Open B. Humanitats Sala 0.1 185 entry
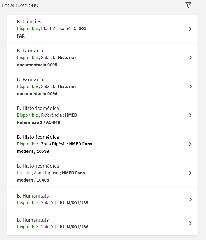This screenshot has width=206, height=240. coord(102,200)
